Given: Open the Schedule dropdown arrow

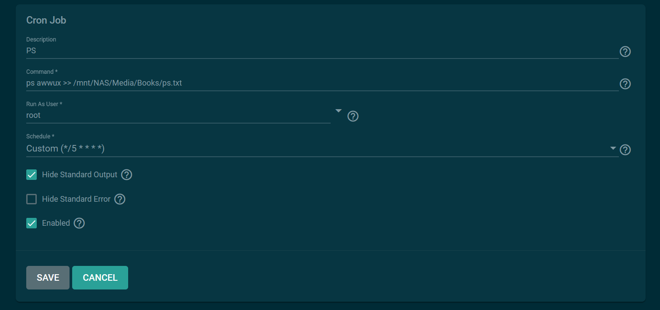Looking at the screenshot, I should [x=613, y=148].
